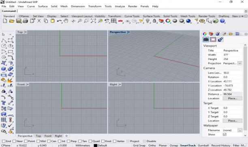This screenshot has width=248, height=147.
Task: Switch to the Solid Tools tab
Action: [x=170, y=16]
